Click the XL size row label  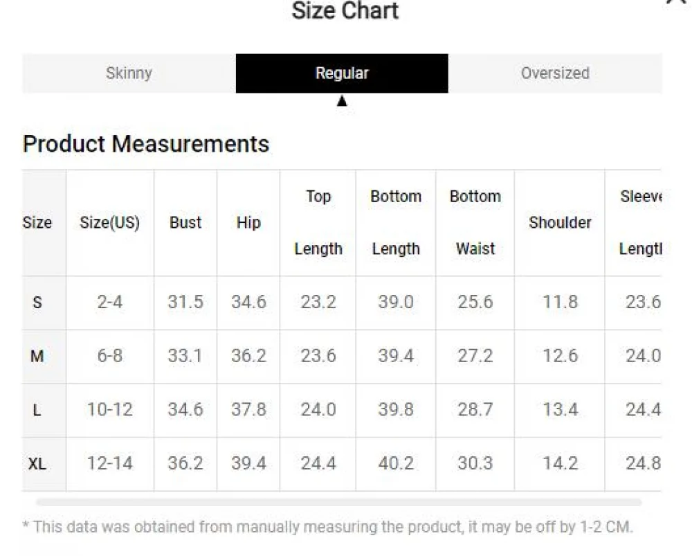point(37,464)
